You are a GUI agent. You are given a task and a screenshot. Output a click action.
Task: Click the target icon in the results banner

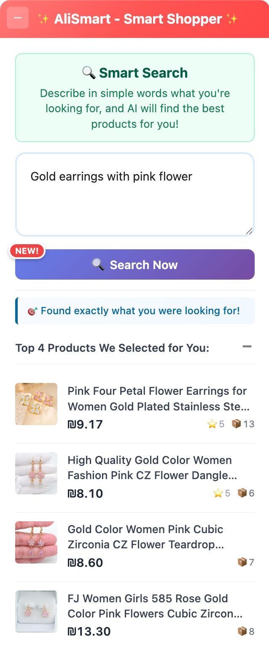[x=32, y=311]
